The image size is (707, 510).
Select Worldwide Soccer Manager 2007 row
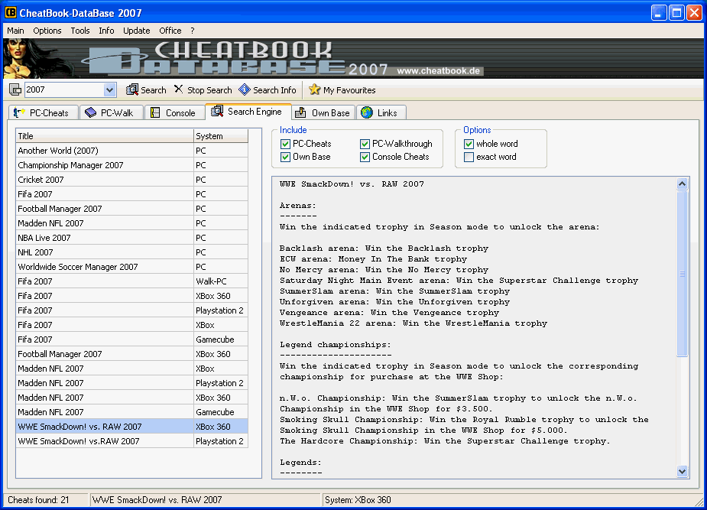tap(131, 267)
